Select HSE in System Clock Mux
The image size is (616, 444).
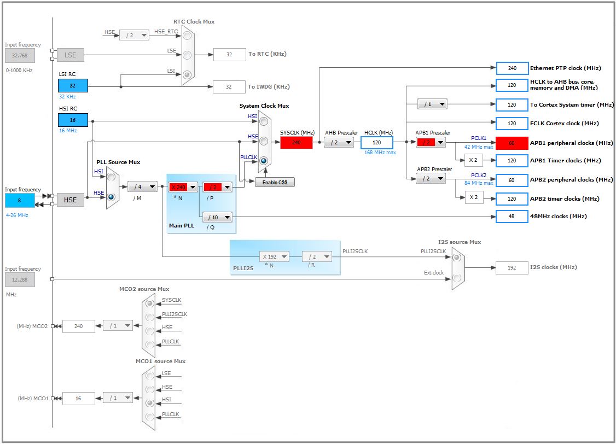tap(264, 141)
